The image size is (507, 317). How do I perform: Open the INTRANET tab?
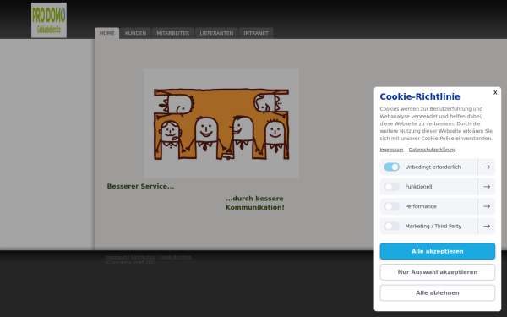[256, 33]
